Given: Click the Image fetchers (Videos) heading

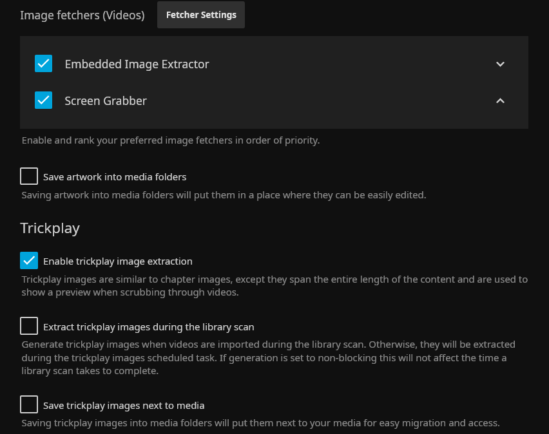Looking at the screenshot, I should tap(82, 15).
